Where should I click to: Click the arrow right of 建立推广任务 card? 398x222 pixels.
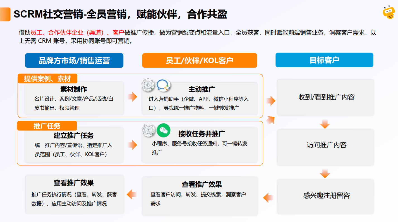(x=133, y=145)
